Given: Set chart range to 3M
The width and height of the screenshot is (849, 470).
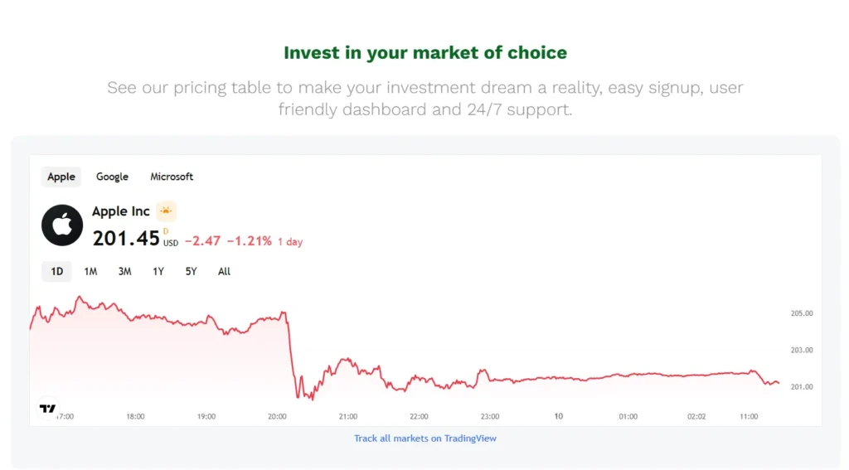Looking at the screenshot, I should 124,271.
